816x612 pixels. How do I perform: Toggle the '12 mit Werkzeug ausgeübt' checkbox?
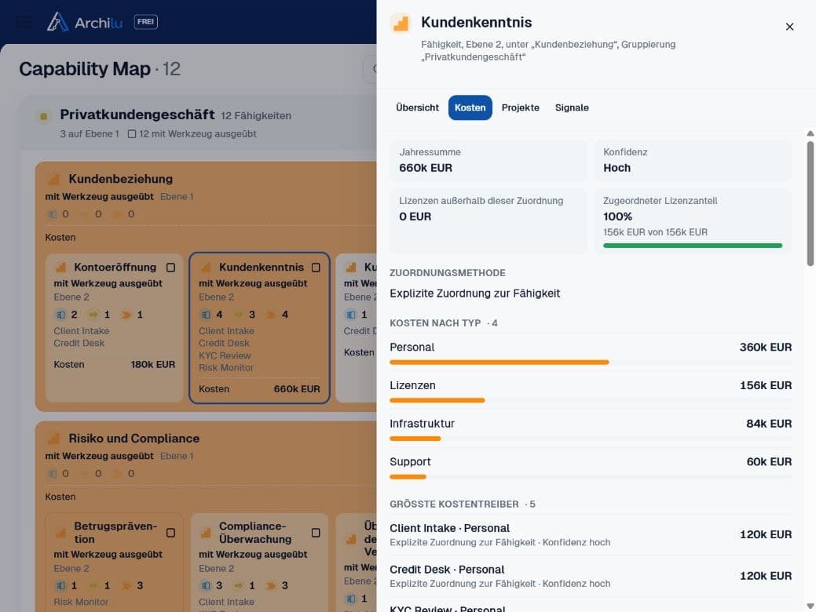pyautogui.click(x=132, y=133)
